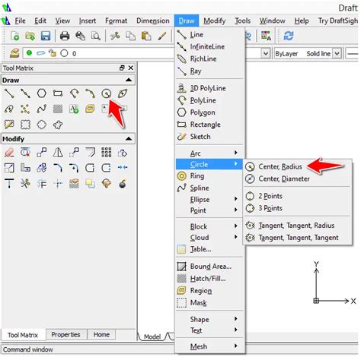
Task: Open the Tools menu
Action: [242, 21]
